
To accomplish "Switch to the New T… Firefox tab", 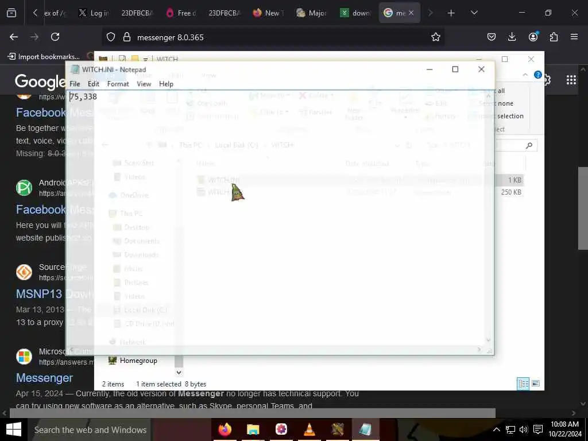I will [x=268, y=13].
